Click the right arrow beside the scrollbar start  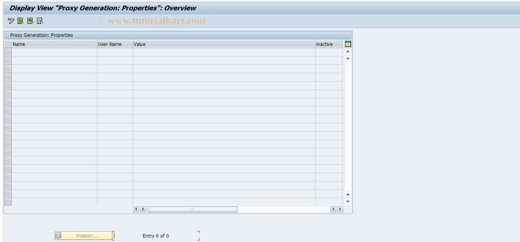coord(143,209)
